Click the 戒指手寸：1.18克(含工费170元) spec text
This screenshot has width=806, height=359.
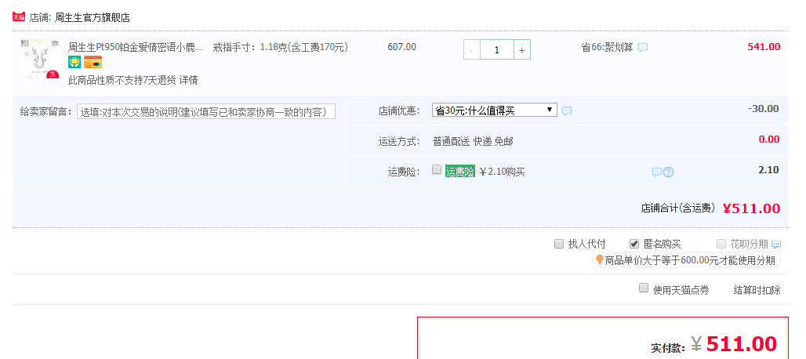point(281,47)
